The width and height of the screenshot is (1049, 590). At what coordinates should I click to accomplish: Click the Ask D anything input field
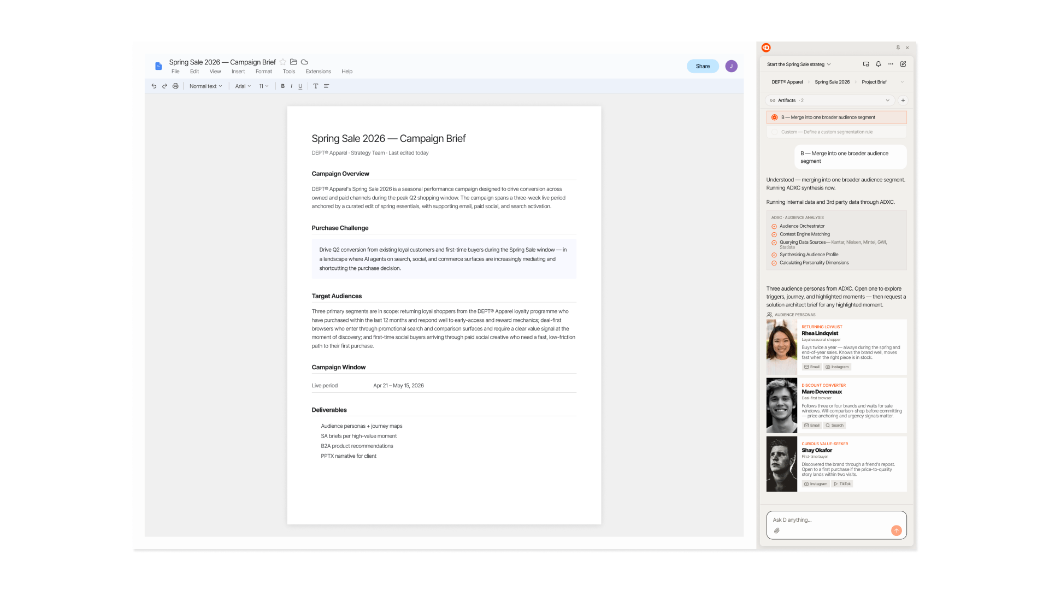click(x=836, y=525)
